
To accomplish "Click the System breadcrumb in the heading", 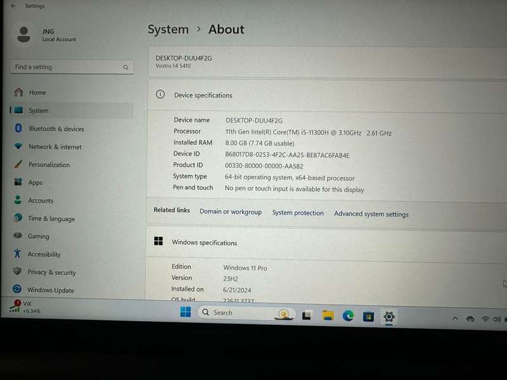I will tap(168, 29).
